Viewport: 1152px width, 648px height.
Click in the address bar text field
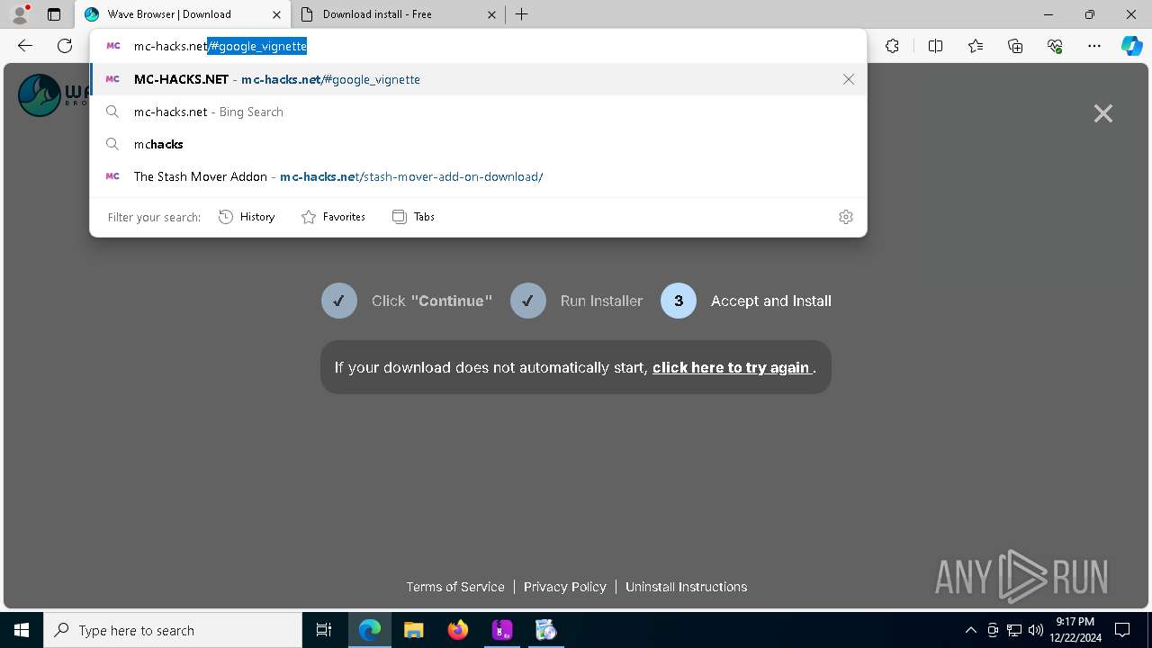click(477, 46)
